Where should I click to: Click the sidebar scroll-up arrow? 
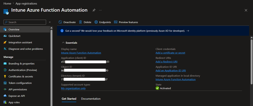51,28
